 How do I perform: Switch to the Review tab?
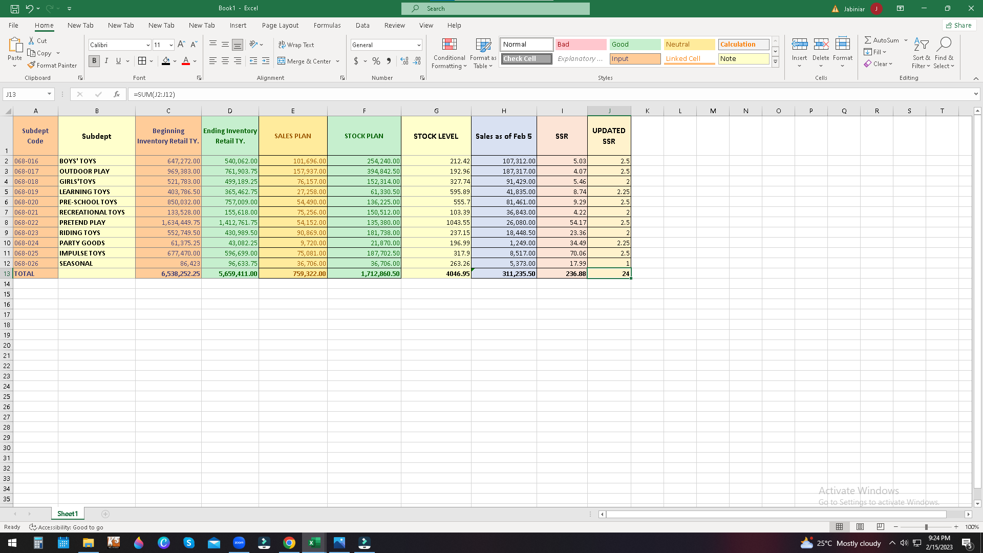point(394,25)
